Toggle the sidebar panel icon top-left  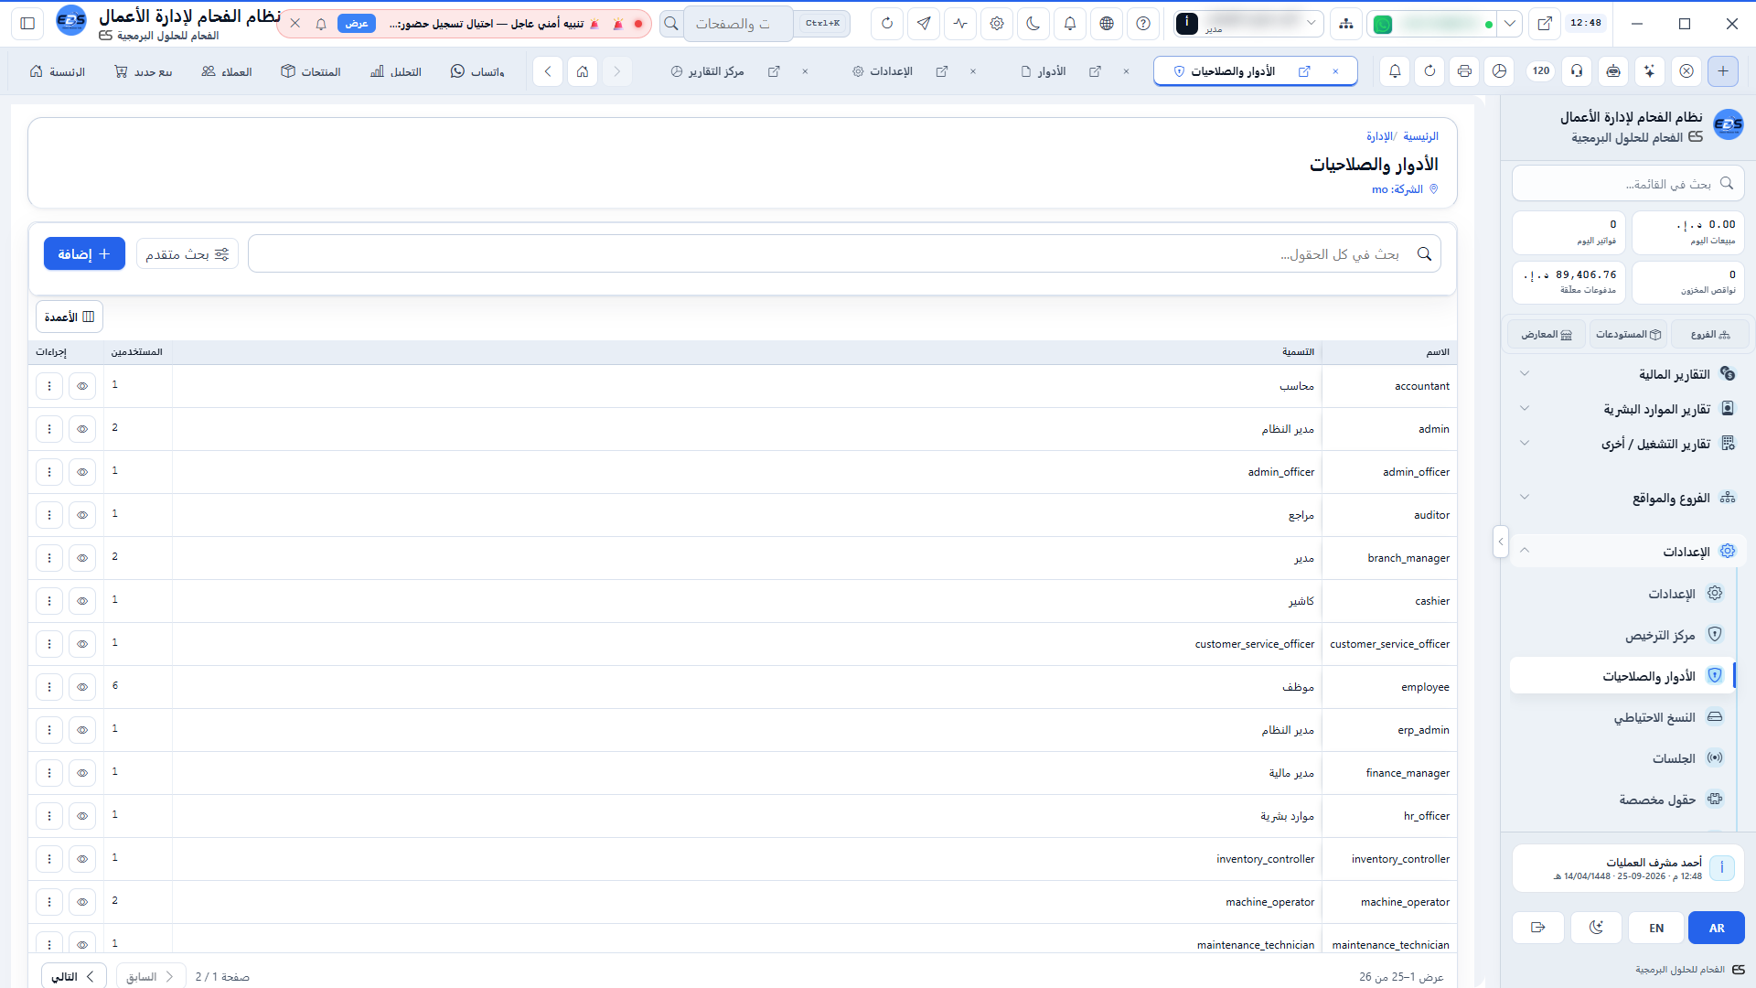27,24
